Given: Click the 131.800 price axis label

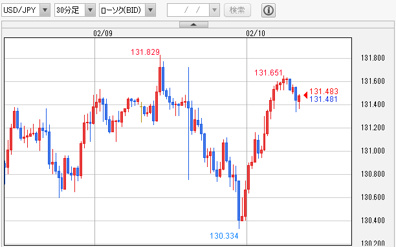Looking at the screenshot, I should tap(373, 58).
